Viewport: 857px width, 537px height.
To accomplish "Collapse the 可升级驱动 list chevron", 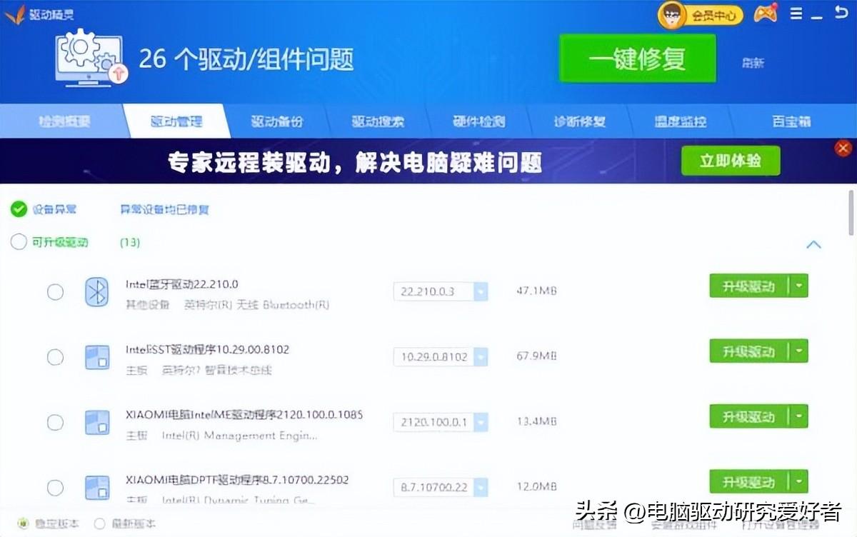I will pos(813,245).
